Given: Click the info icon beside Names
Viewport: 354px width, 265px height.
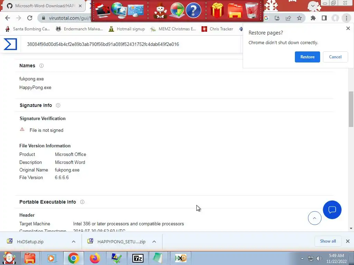Looking at the screenshot, I should tap(41, 66).
